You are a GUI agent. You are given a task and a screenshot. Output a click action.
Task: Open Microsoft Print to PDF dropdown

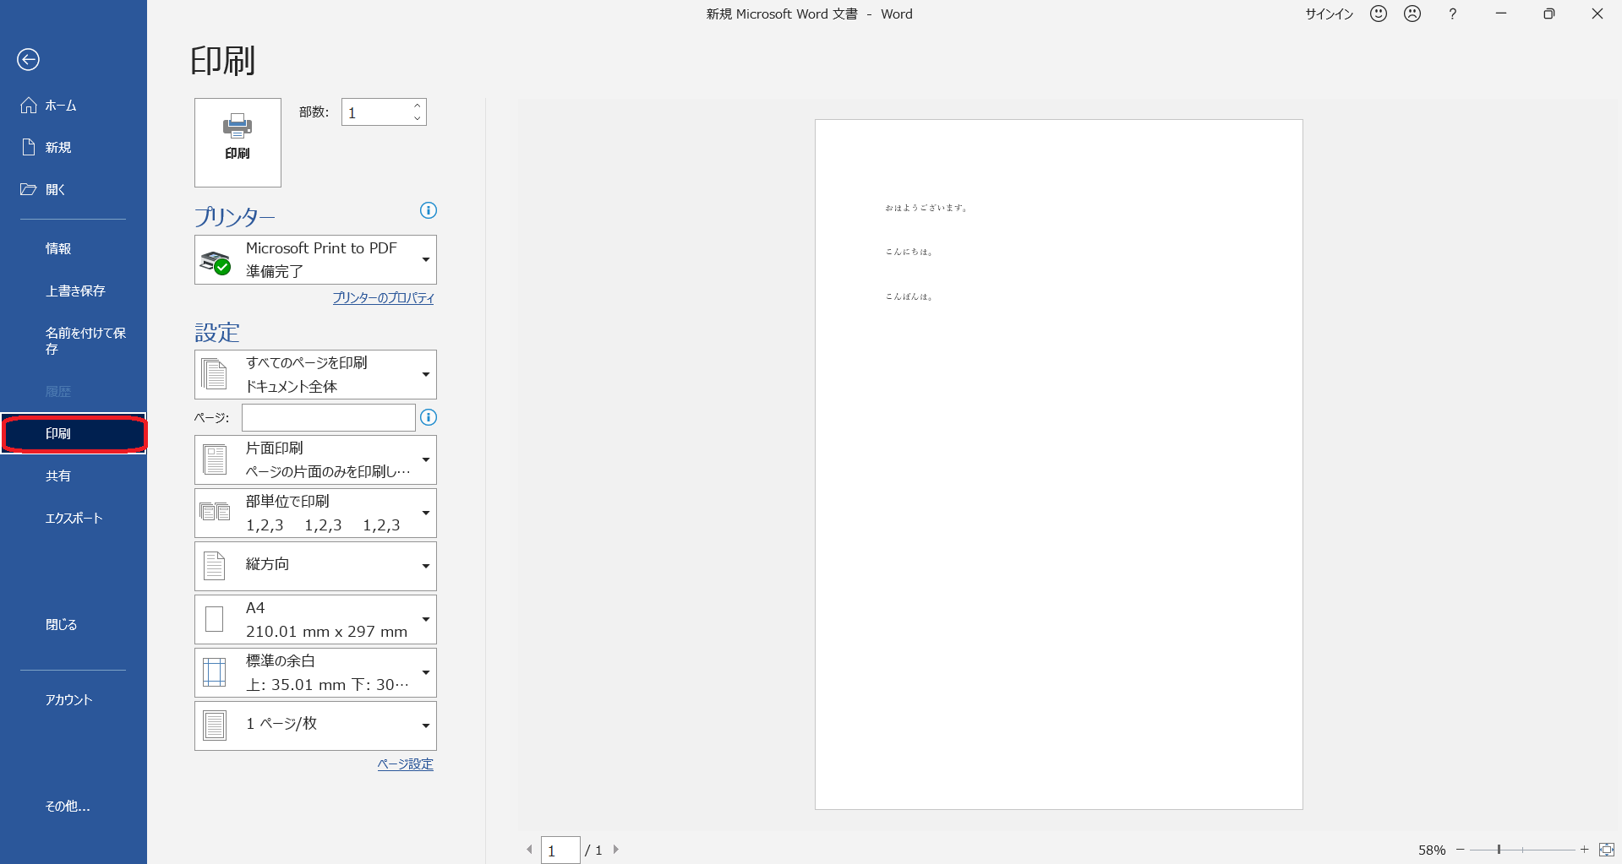tap(315, 259)
